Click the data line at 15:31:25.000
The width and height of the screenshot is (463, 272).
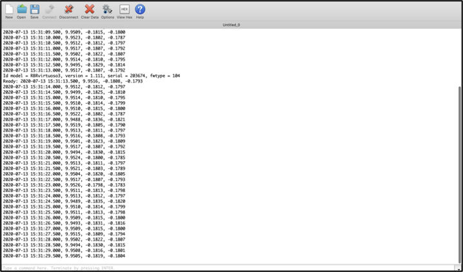pos(64,207)
